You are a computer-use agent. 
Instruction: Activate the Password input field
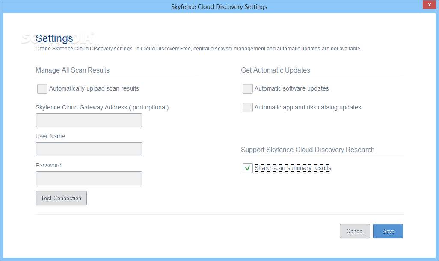tap(89, 178)
